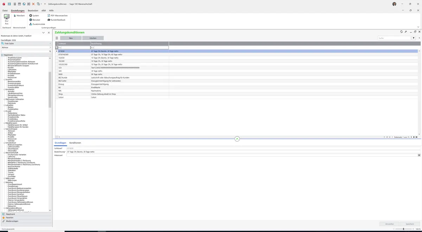Open dropdown arrow right of Suche filter

[x=419, y=38]
